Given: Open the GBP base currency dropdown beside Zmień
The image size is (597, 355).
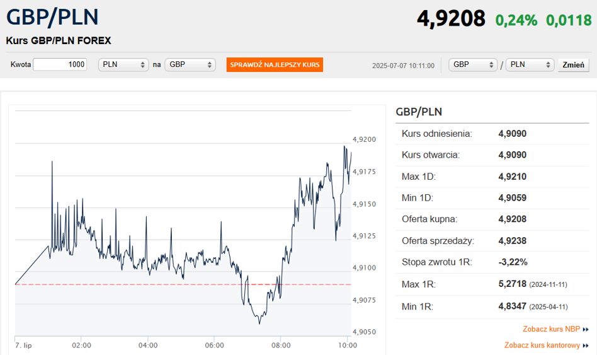Looking at the screenshot, I should click(473, 64).
